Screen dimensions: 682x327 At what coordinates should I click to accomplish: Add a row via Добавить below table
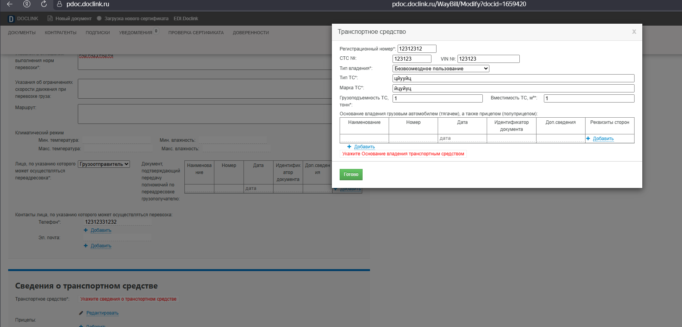[365, 147]
